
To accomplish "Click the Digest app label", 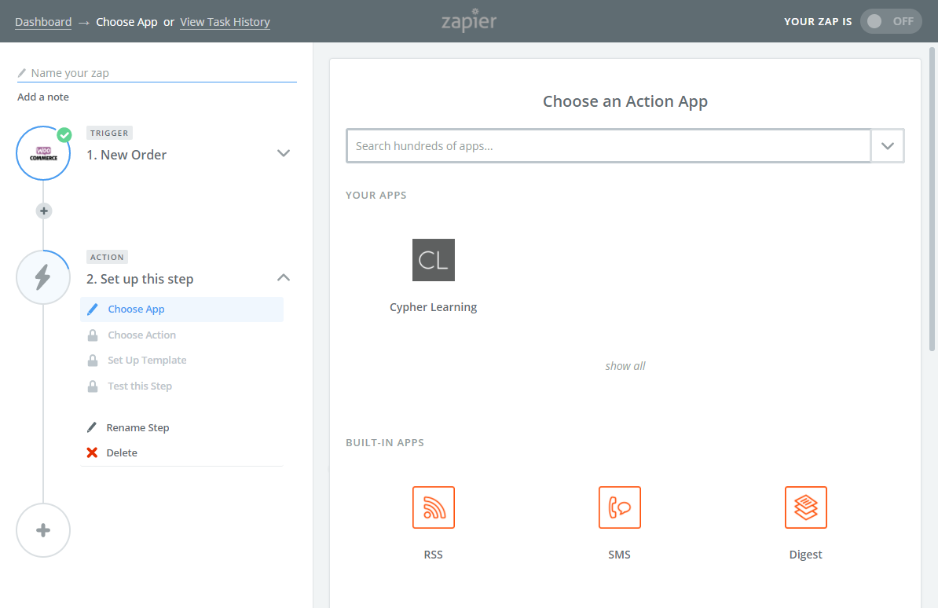I will (x=805, y=555).
